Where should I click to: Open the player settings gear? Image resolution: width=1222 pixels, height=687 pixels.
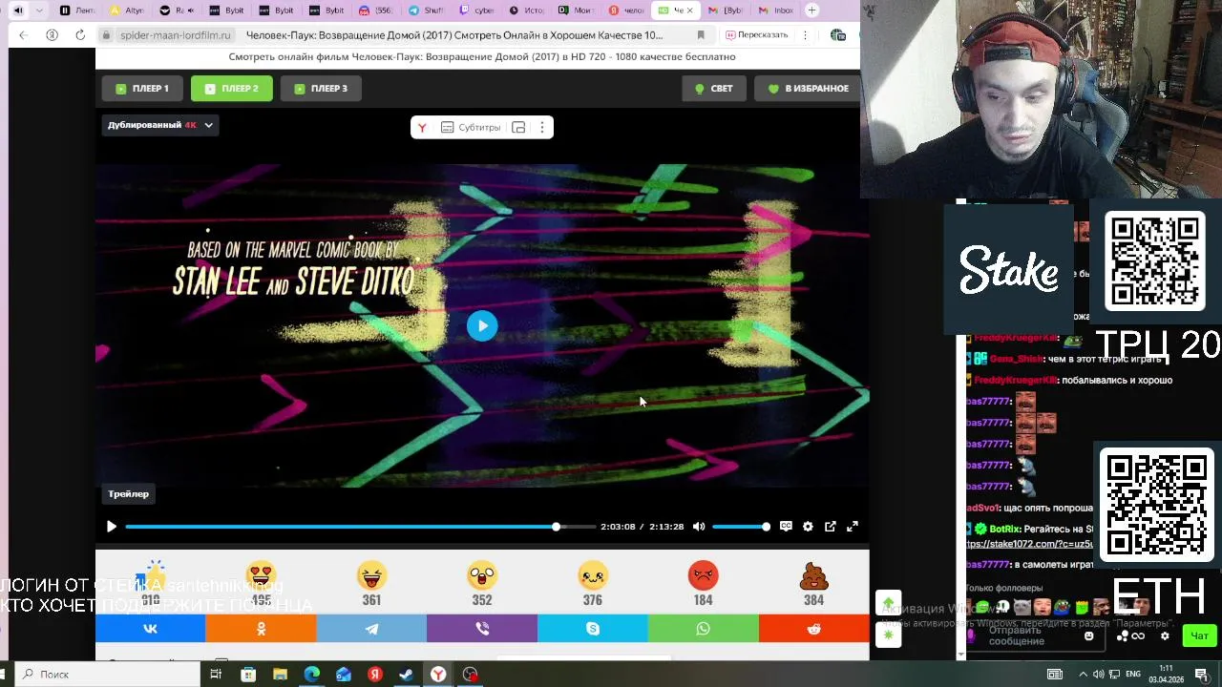tap(808, 527)
